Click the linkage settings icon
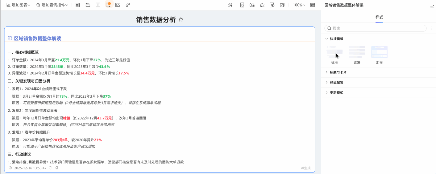 pyautogui.click(x=230, y=5)
